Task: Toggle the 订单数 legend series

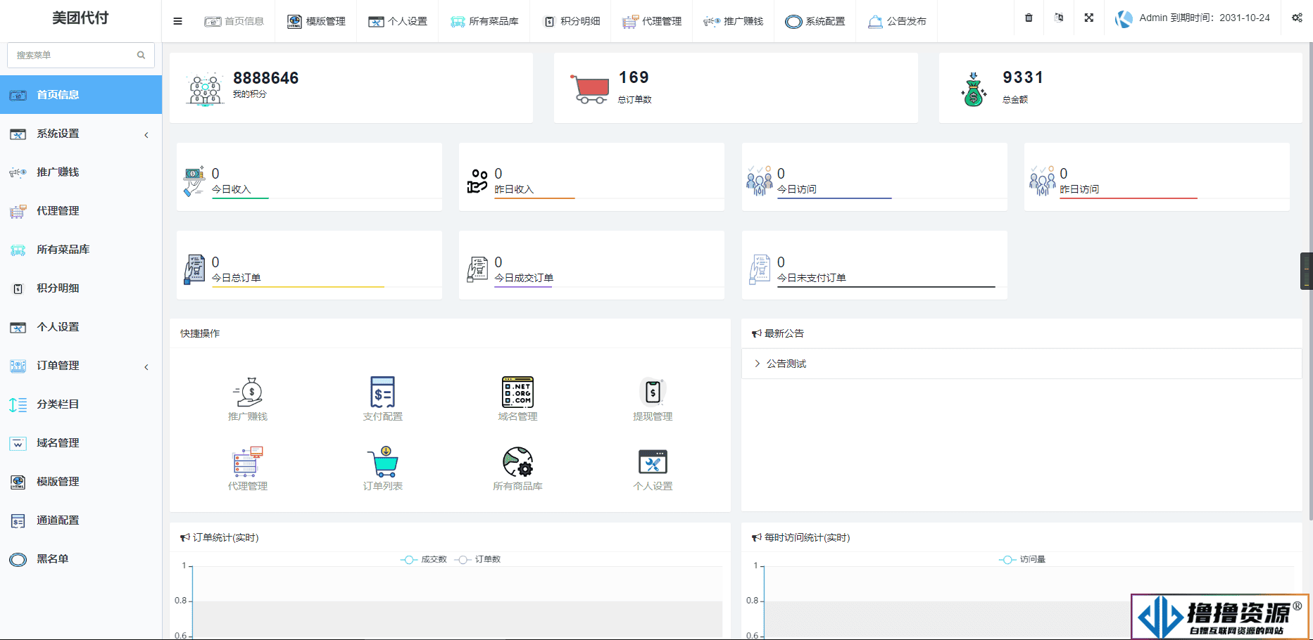Action: (477, 559)
